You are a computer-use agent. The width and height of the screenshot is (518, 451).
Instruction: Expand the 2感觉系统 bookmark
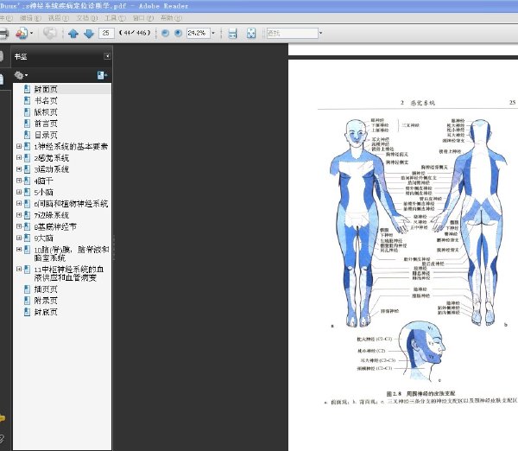click(19, 158)
